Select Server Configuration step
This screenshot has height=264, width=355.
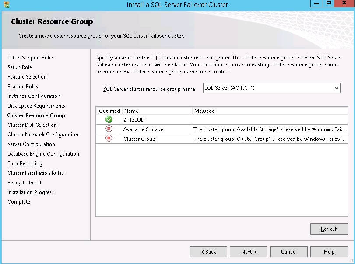pos(31,144)
